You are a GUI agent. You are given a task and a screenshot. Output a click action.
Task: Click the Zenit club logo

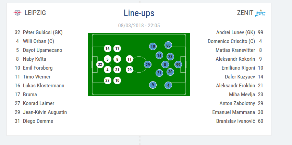pos(260,13)
